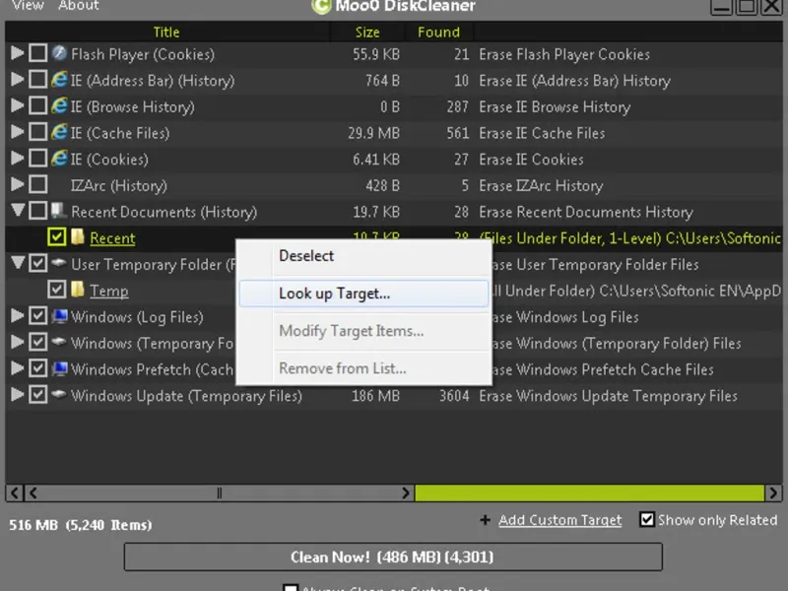Uncheck Windows (Temporary Folder) checkbox
The width and height of the screenshot is (788, 591).
(38, 342)
